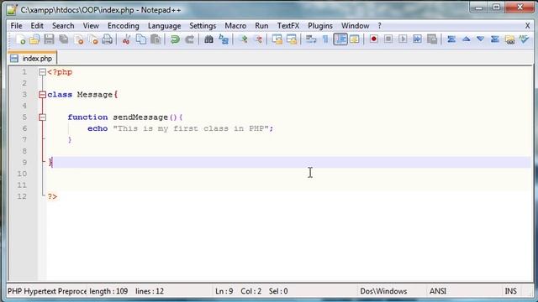The height and width of the screenshot is (302, 538).
Task: Open Find with the binoculars icon
Action: pos(208,39)
